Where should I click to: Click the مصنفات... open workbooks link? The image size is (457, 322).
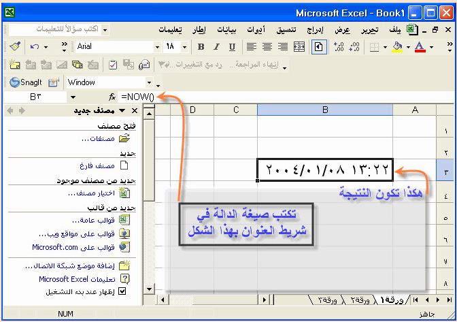point(98,139)
